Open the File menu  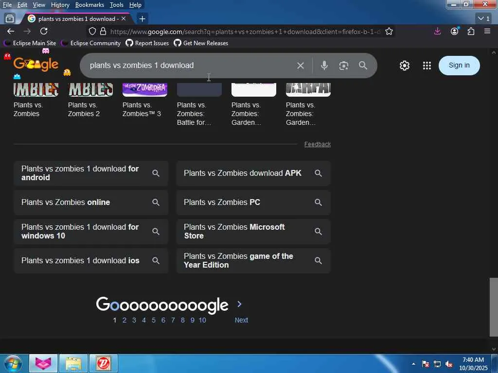pos(7,5)
